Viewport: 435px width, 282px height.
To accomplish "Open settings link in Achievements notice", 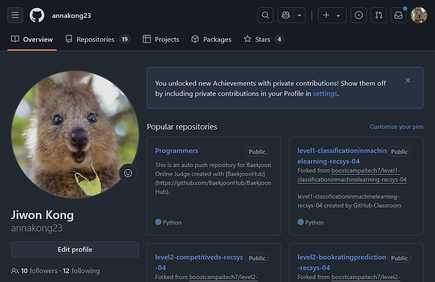I will [x=325, y=93].
